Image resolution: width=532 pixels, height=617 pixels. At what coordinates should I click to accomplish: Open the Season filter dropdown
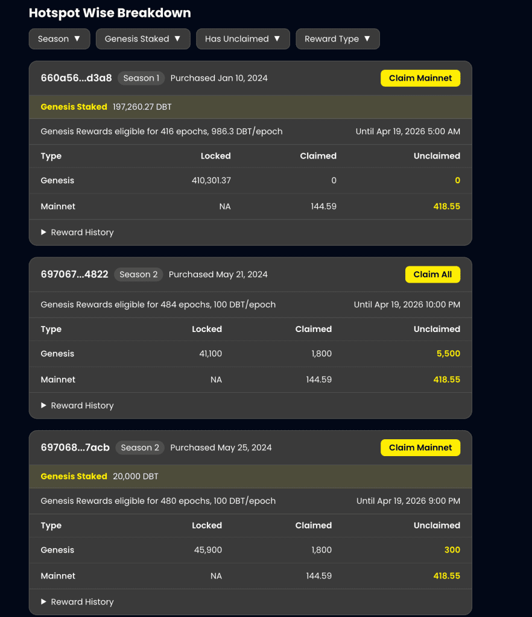[x=59, y=39]
